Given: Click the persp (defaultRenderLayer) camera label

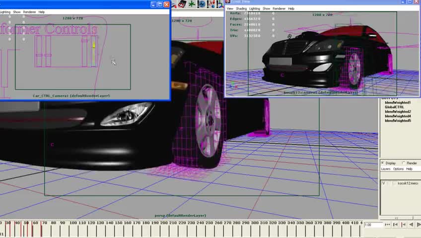Looking at the screenshot, I should [x=180, y=216].
